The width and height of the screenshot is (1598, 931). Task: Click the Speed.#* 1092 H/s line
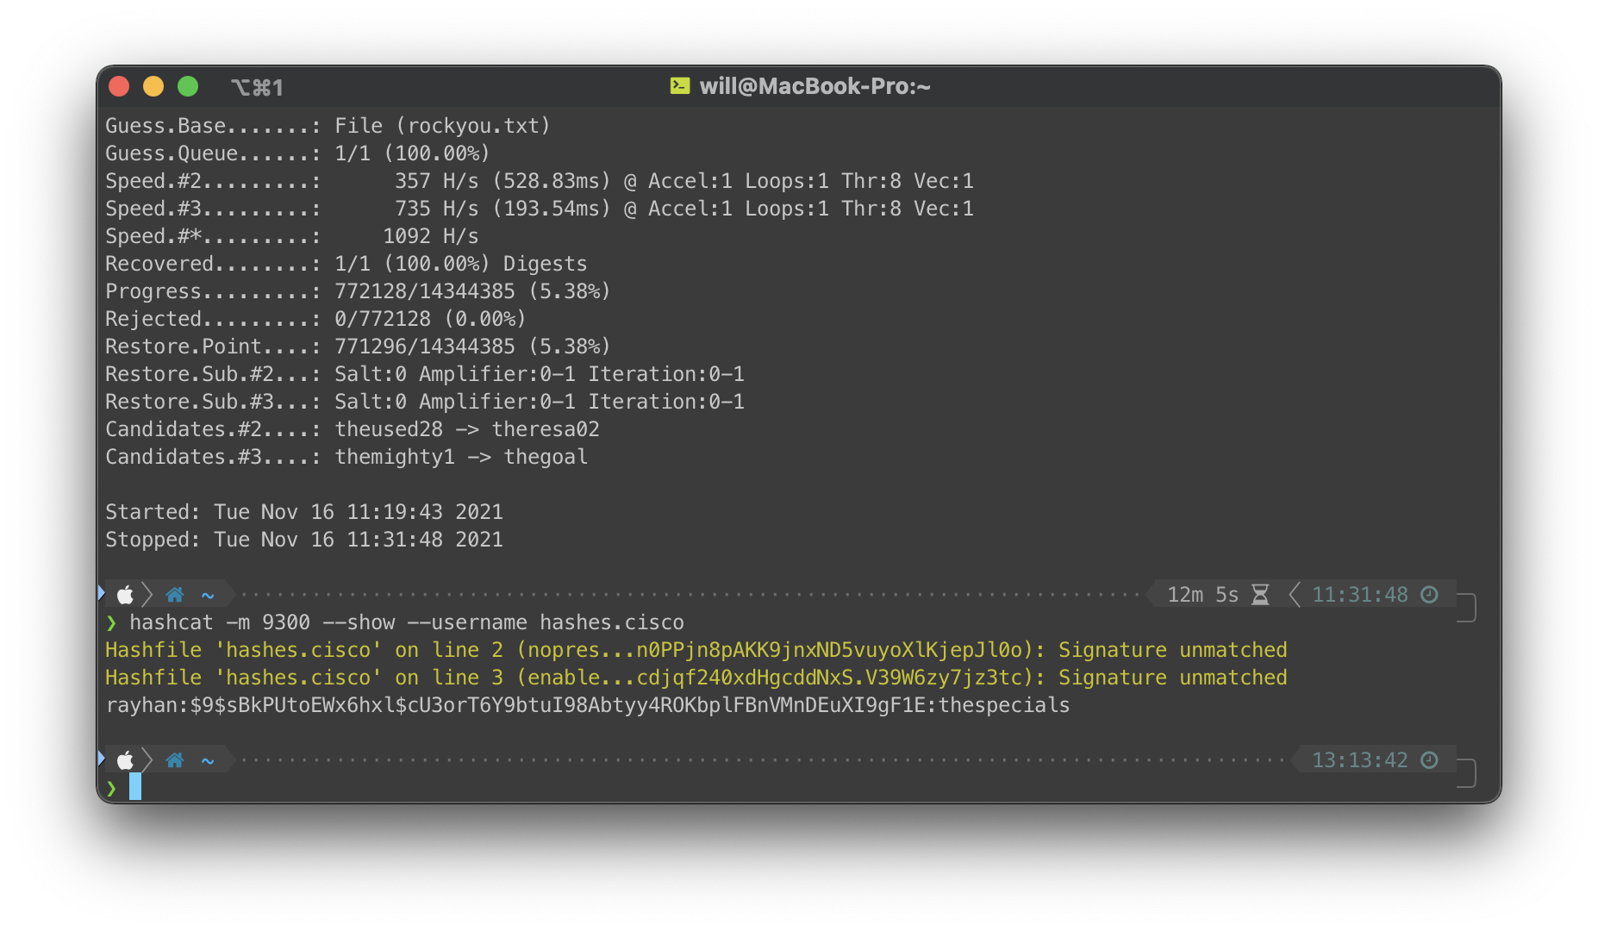(291, 236)
